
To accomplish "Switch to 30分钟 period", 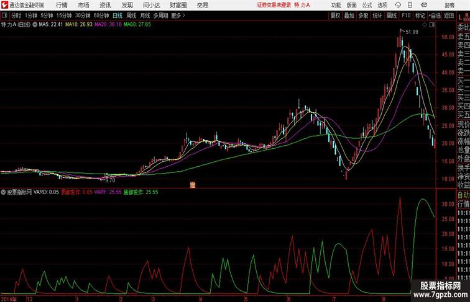I will pyautogui.click(x=83, y=16).
